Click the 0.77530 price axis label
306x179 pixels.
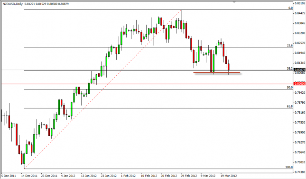[x=300, y=122]
